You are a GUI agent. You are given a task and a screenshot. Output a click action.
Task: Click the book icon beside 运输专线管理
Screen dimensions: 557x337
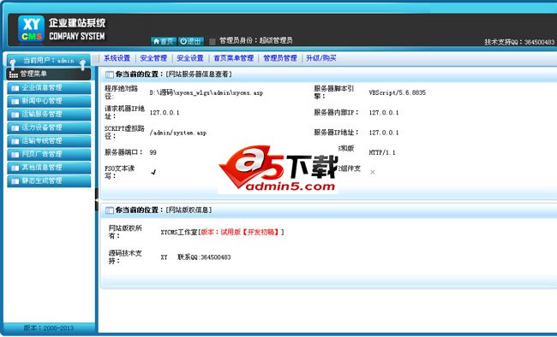15,141
